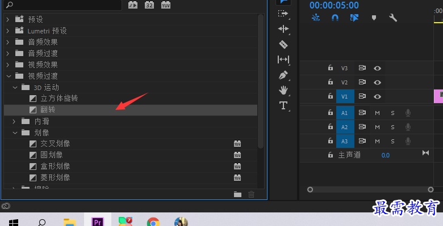Collapse the 3D 运动 folder

[15, 87]
